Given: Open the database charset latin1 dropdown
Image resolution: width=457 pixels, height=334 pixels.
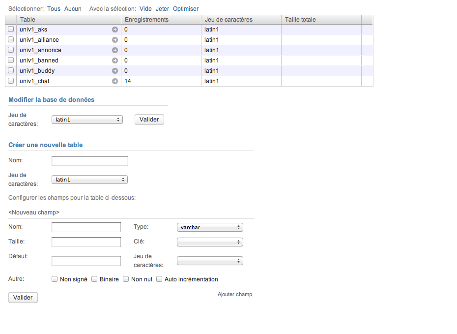Looking at the screenshot, I should click(87, 120).
